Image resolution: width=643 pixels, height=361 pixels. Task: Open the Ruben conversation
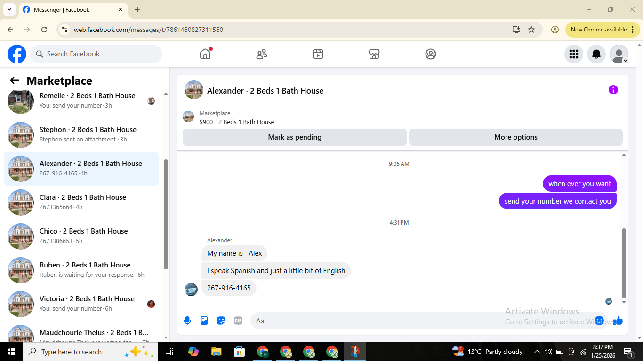[x=81, y=270]
